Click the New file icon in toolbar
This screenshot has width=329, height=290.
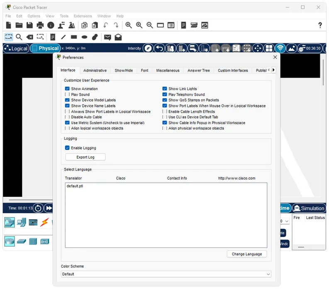click(9, 25)
